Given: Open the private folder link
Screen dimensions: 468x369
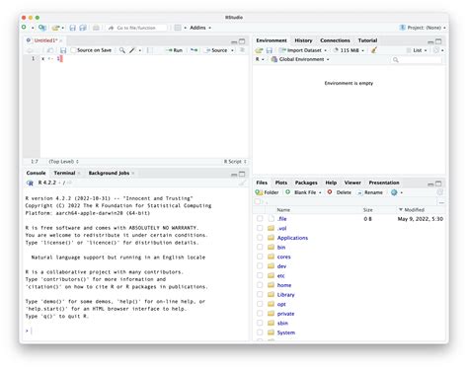Looking at the screenshot, I should pyautogui.click(x=285, y=314).
